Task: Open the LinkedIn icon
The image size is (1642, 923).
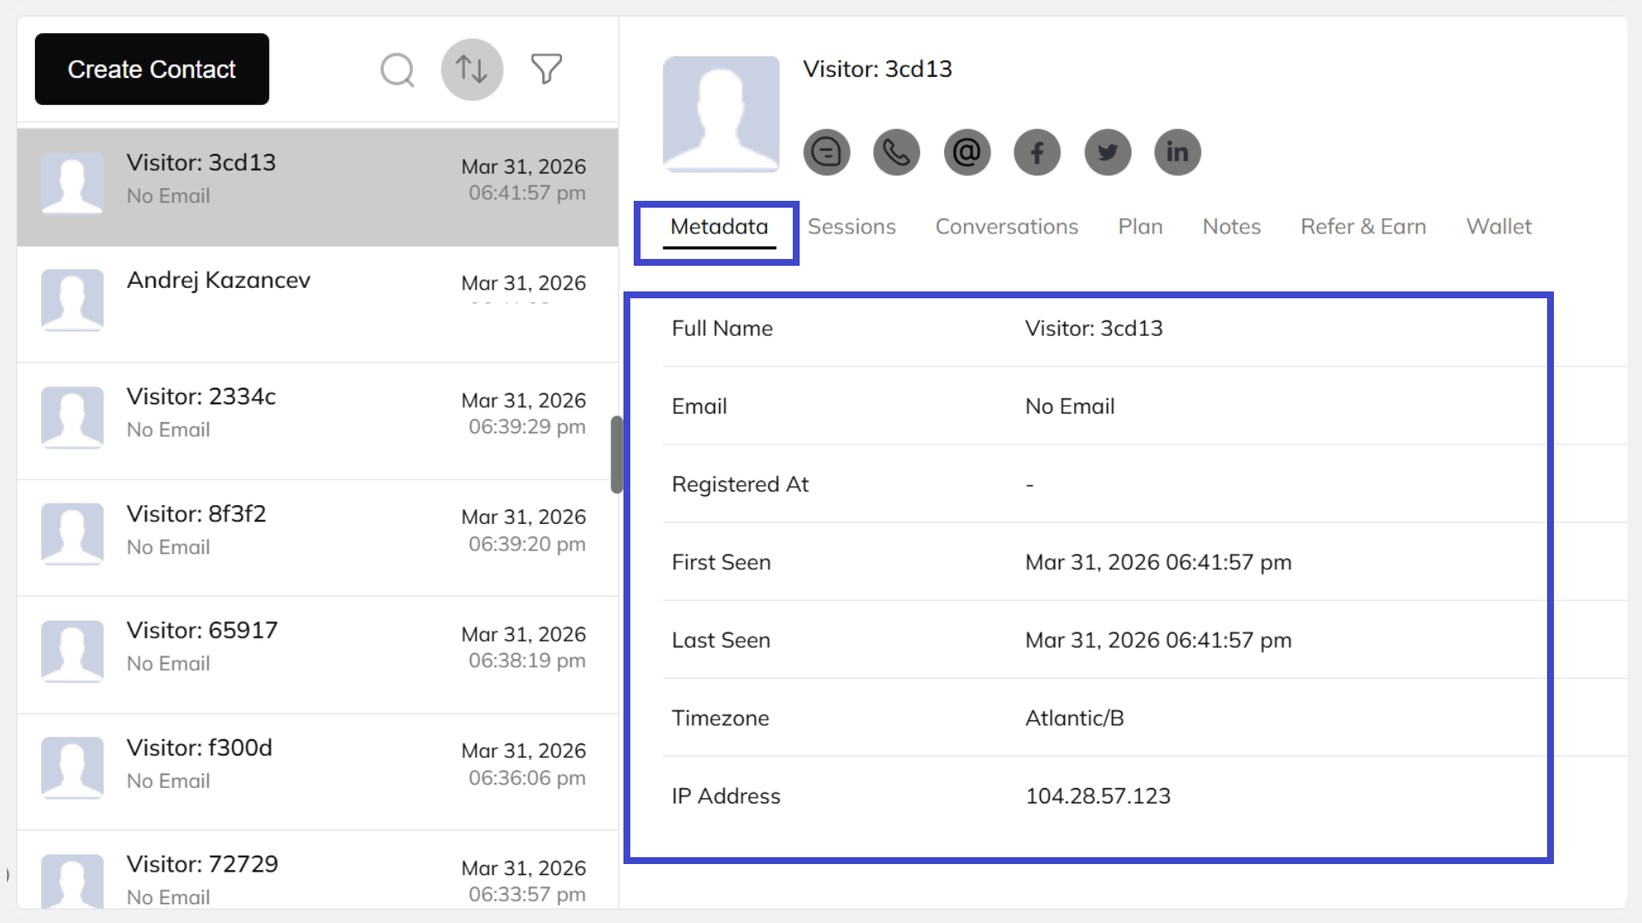Action: 1177,152
